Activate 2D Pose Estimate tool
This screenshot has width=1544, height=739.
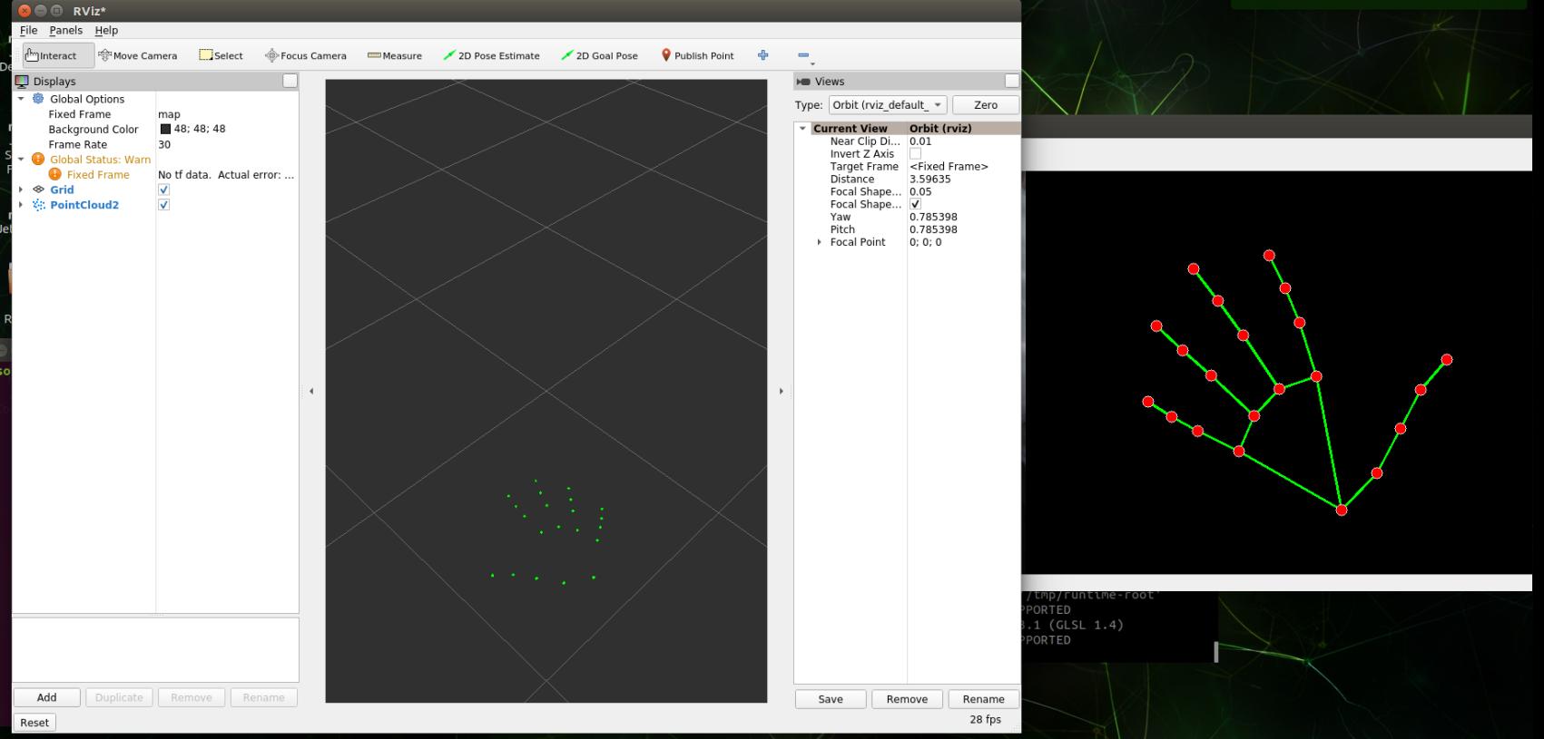(x=491, y=55)
